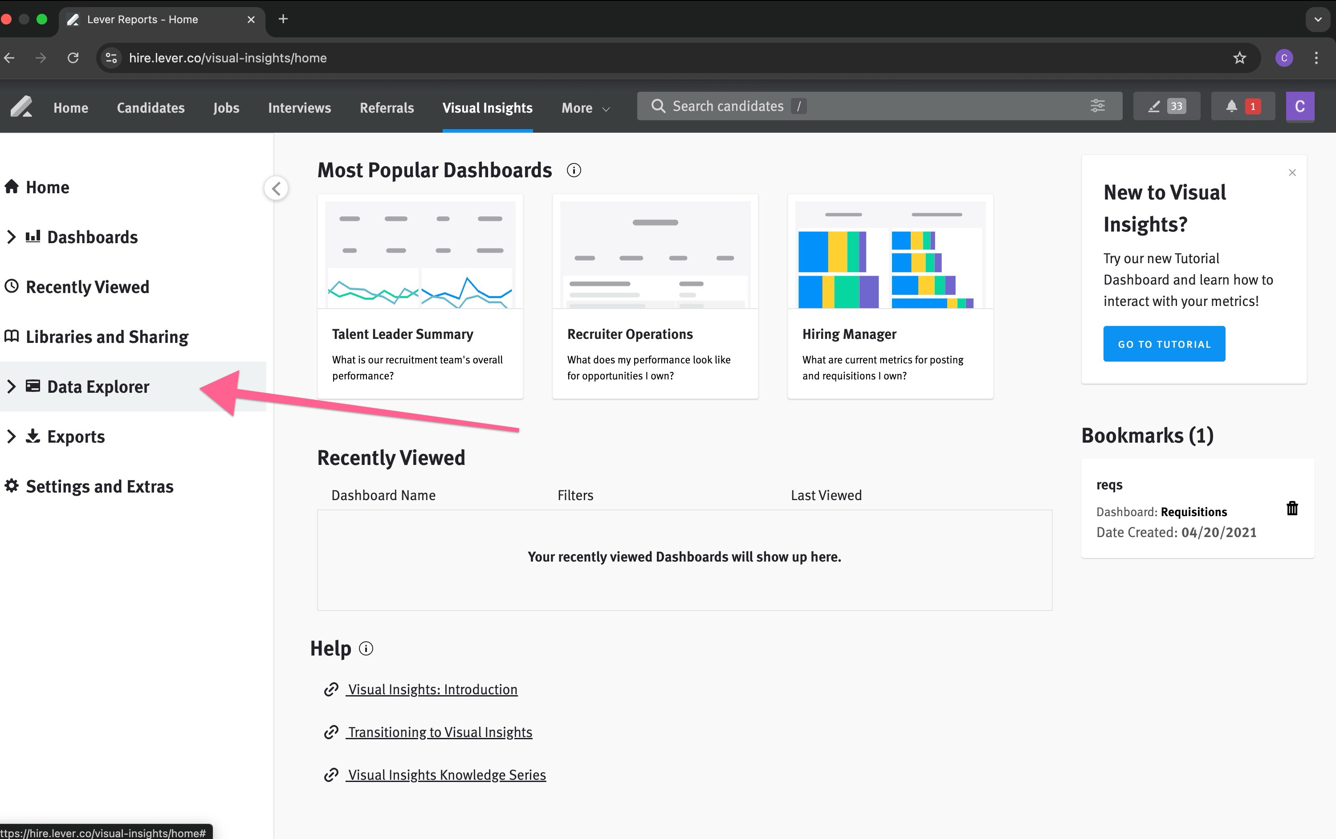The height and width of the screenshot is (839, 1336).
Task: Open the Talent Leader Summary dashboard card
Action: point(420,296)
